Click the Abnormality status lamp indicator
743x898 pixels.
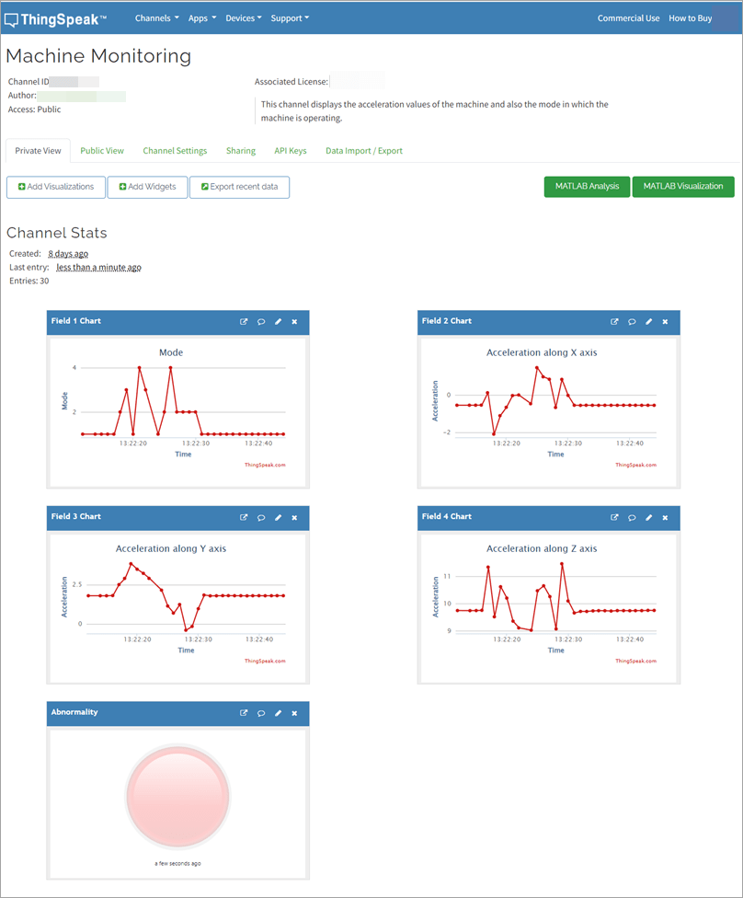tap(177, 797)
